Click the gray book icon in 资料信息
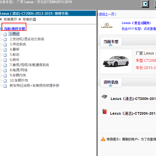The height and width of the screenshot is (156, 156). [x=104, y=97]
